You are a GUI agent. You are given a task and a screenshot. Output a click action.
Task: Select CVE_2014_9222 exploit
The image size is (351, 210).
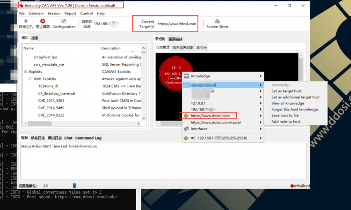click(51, 115)
